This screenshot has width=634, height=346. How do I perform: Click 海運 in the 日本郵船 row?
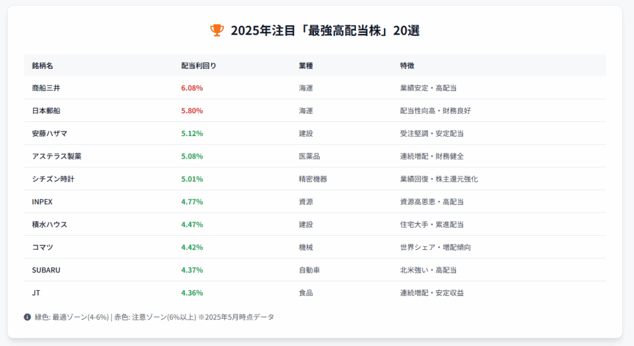click(306, 111)
